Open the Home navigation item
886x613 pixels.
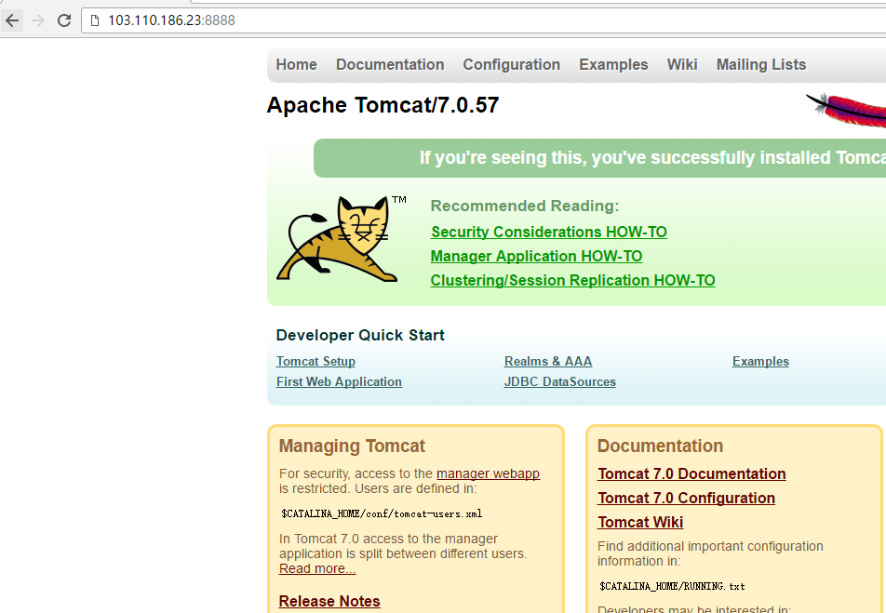[x=296, y=64]
